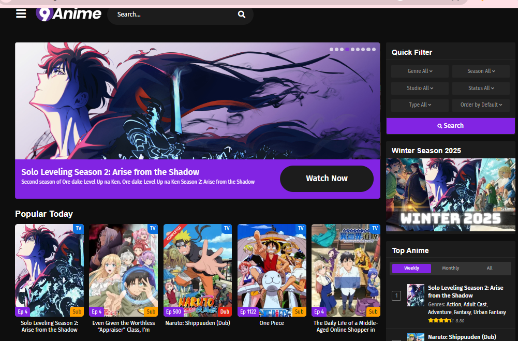The width and height of the screenshot is (518, 341).
Task: Open the Studio All dropdown
Action: click(x=420, y=88)
